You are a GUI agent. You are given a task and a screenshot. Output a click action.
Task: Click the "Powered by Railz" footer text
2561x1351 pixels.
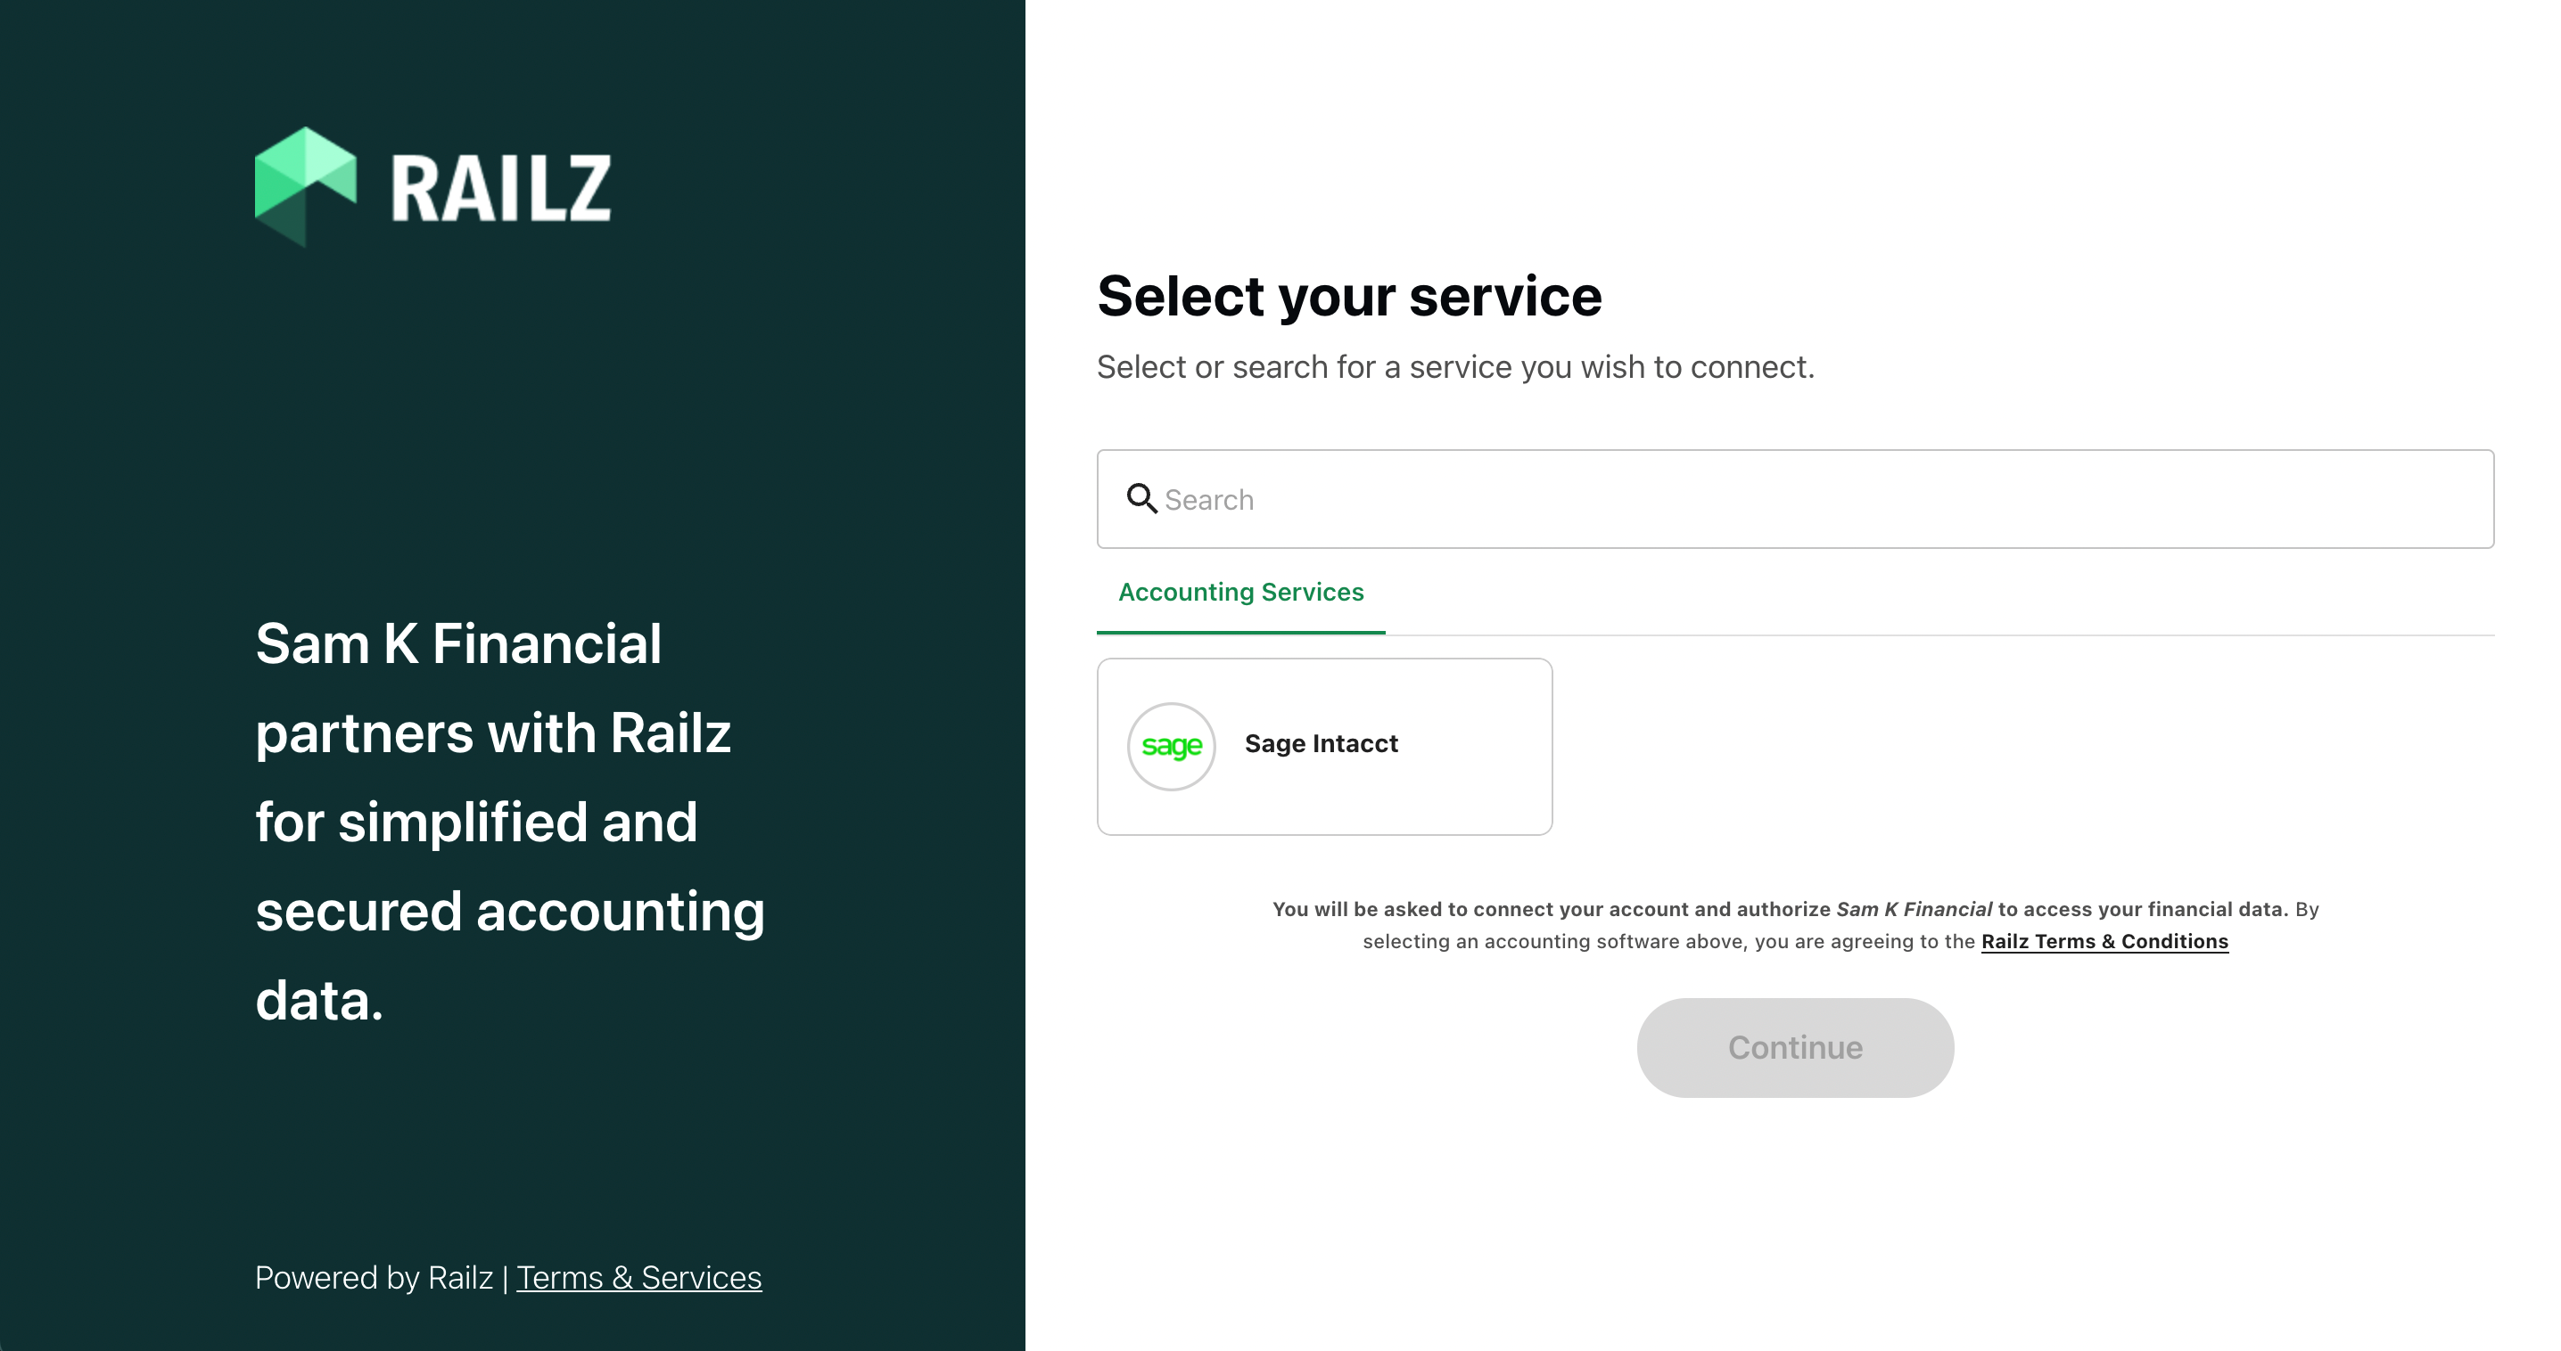[x=374, y=1278]
